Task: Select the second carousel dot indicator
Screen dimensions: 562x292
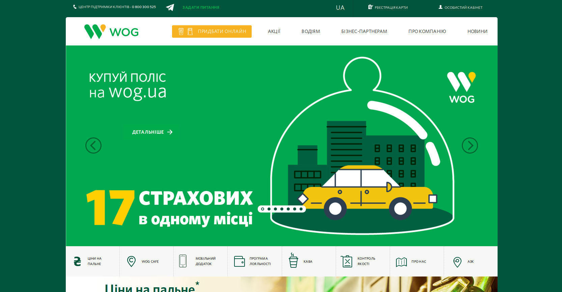Action: [x=269, y=209]
